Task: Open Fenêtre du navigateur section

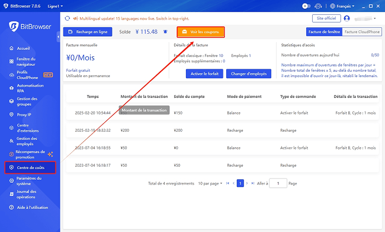Action: point(26,62)
